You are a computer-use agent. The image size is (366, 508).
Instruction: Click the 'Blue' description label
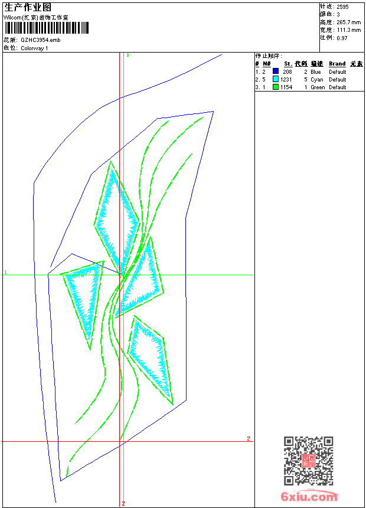[315, 71]
